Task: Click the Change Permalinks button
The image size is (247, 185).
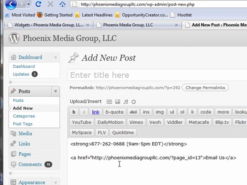Action: click(x=205, y=88)
